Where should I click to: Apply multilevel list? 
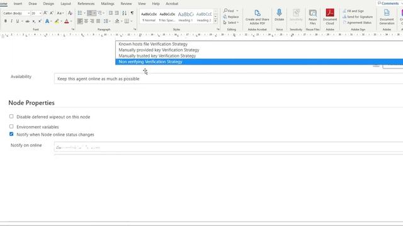[99, 13]
